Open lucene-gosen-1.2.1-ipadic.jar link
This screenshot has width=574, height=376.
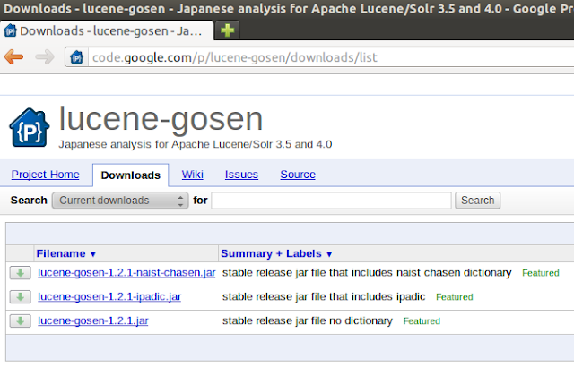click(109, 296)
